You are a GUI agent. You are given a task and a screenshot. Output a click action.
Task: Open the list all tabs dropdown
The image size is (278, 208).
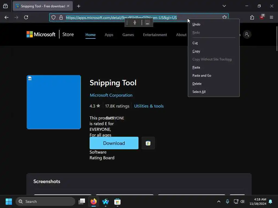[224, 6]
